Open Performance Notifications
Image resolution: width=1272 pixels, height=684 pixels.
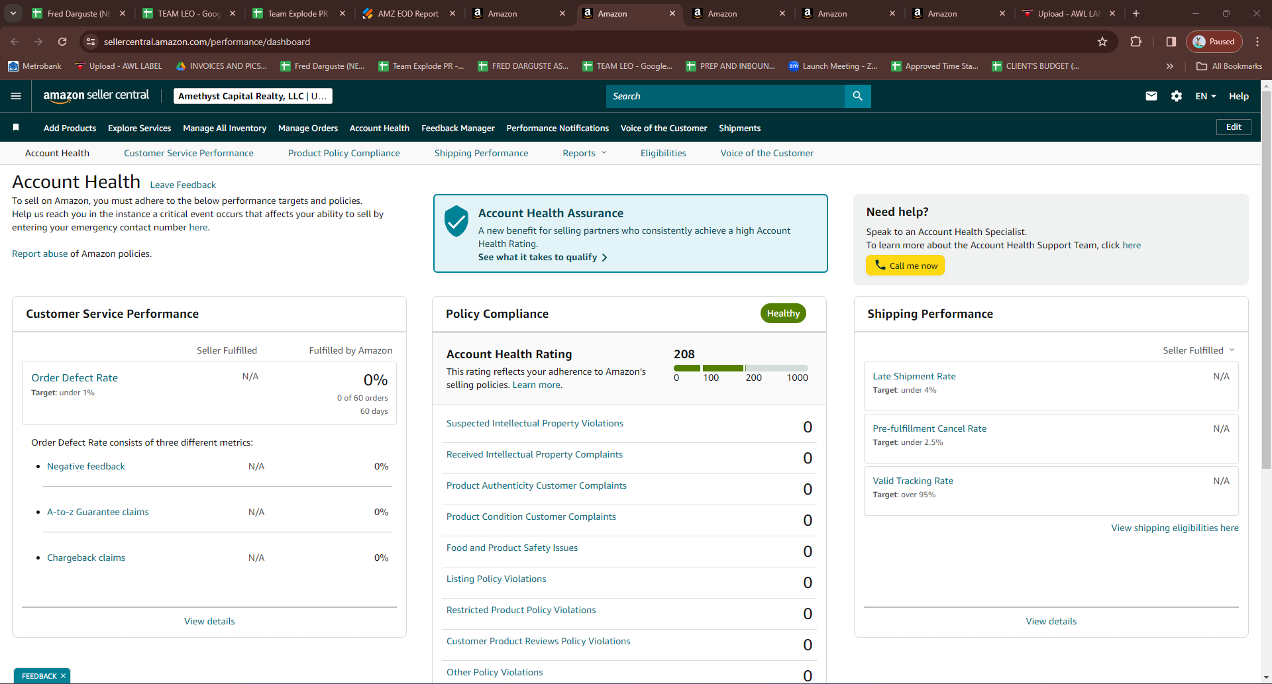click(x=558, y=128)
